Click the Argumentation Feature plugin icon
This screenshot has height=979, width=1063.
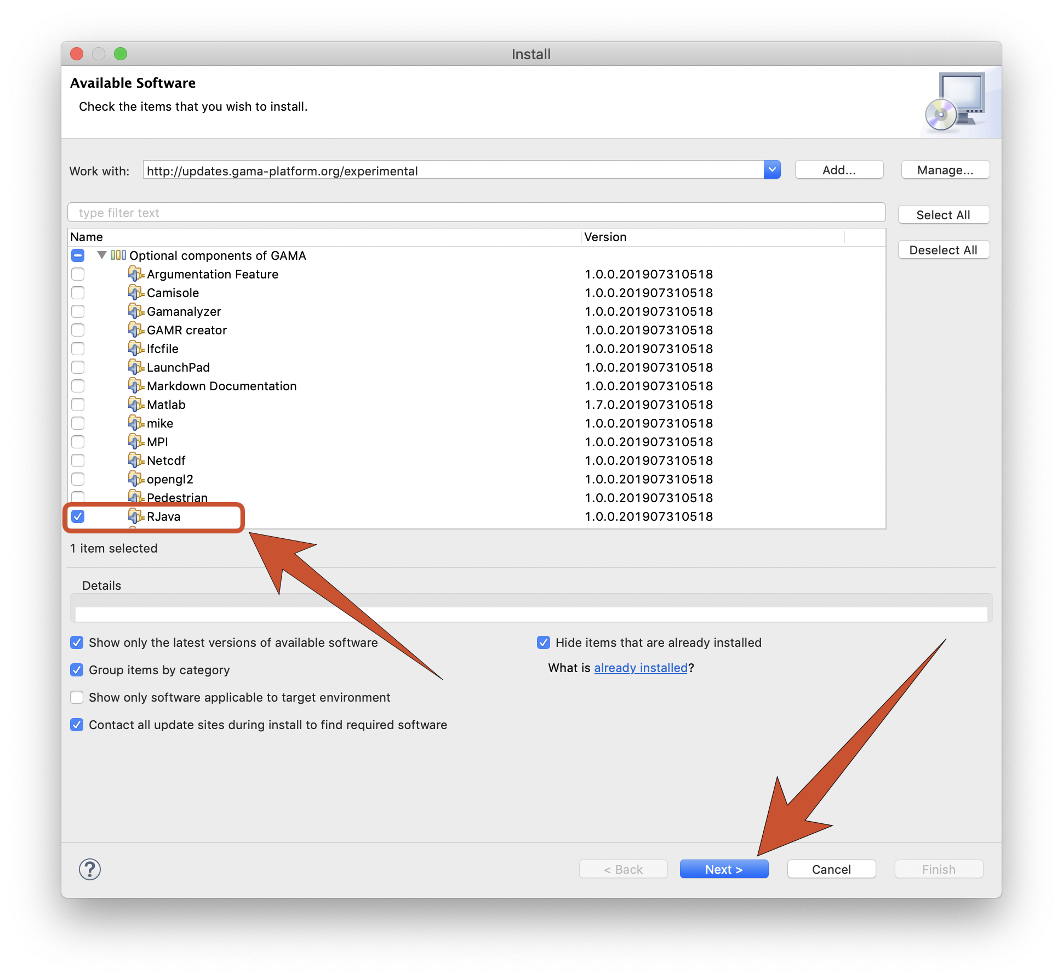[x=136, y=274]
